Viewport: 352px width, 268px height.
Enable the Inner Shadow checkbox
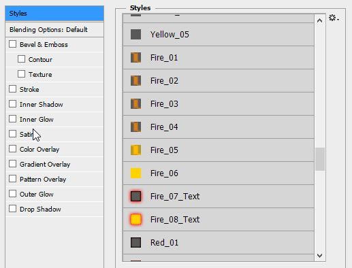tap(12, 104)
